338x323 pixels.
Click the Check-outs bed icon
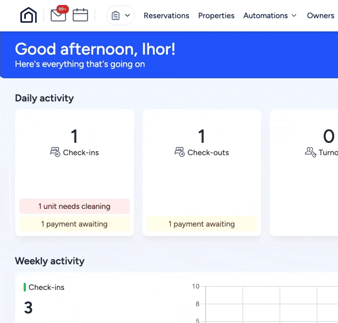[179, 152]
